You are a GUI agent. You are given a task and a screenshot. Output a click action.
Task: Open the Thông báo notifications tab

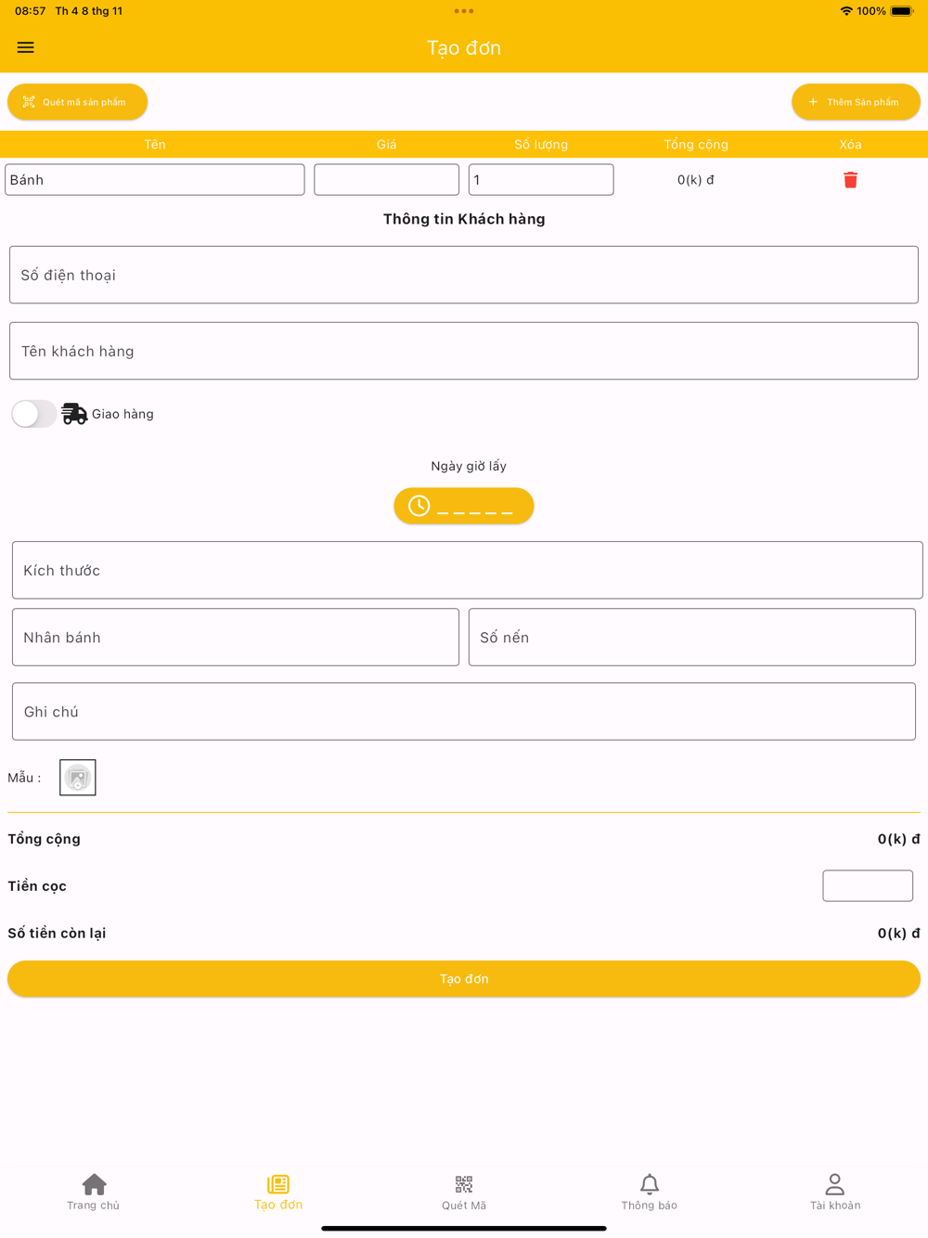coord(650,1193)
